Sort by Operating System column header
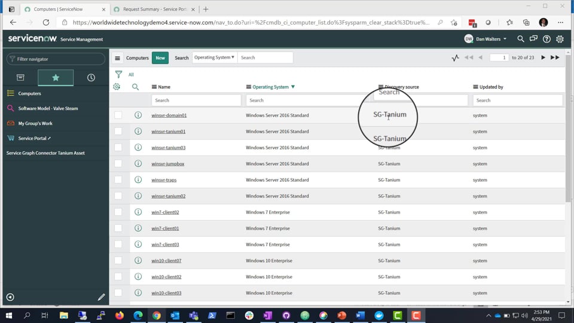The image size is (574, 323). tap(270, 87)
